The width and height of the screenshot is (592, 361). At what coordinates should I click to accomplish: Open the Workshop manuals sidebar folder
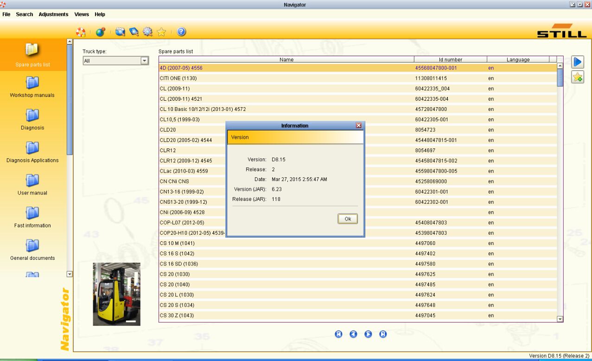coord(32,87)
